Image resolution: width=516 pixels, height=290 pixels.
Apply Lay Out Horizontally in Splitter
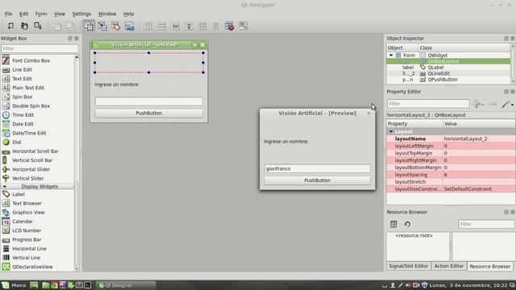tap(176, 26)
